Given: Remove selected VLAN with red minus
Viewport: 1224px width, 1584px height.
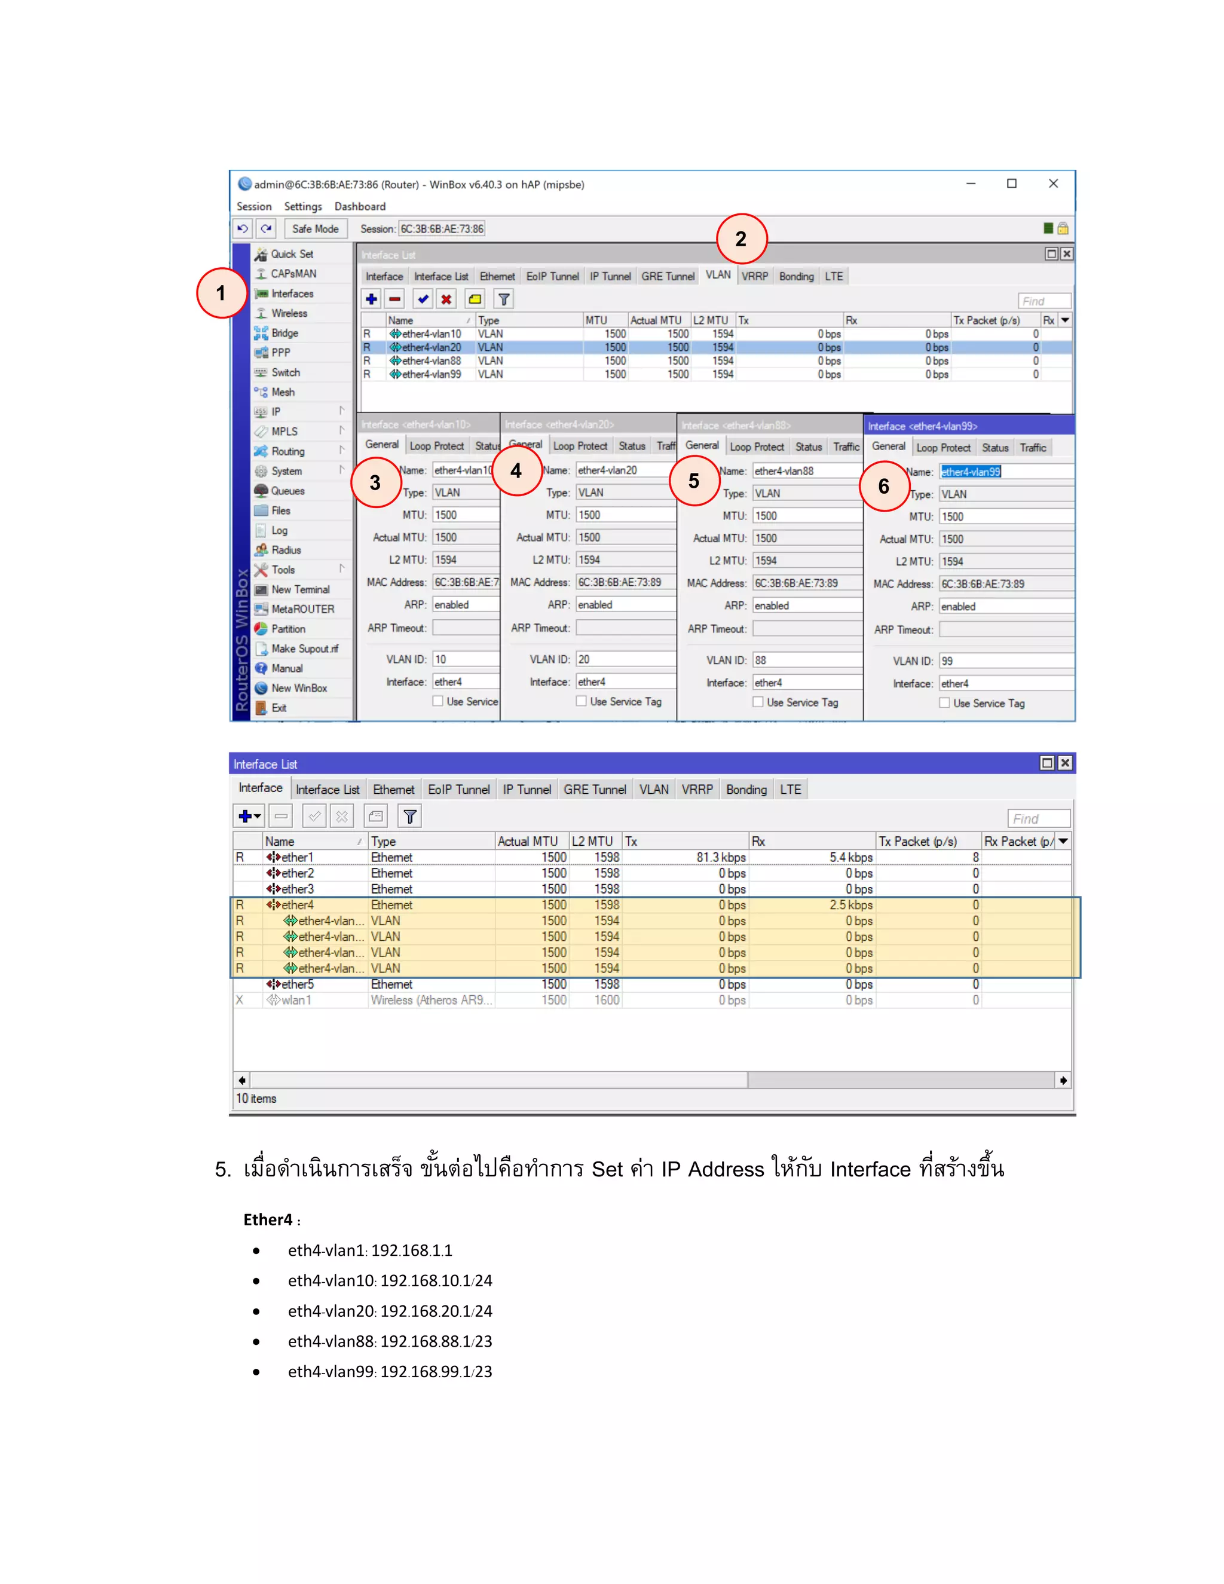Looking at the screenshot, I should (394, 299).
